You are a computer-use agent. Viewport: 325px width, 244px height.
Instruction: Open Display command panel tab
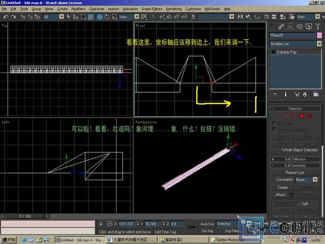pos(308,27)
